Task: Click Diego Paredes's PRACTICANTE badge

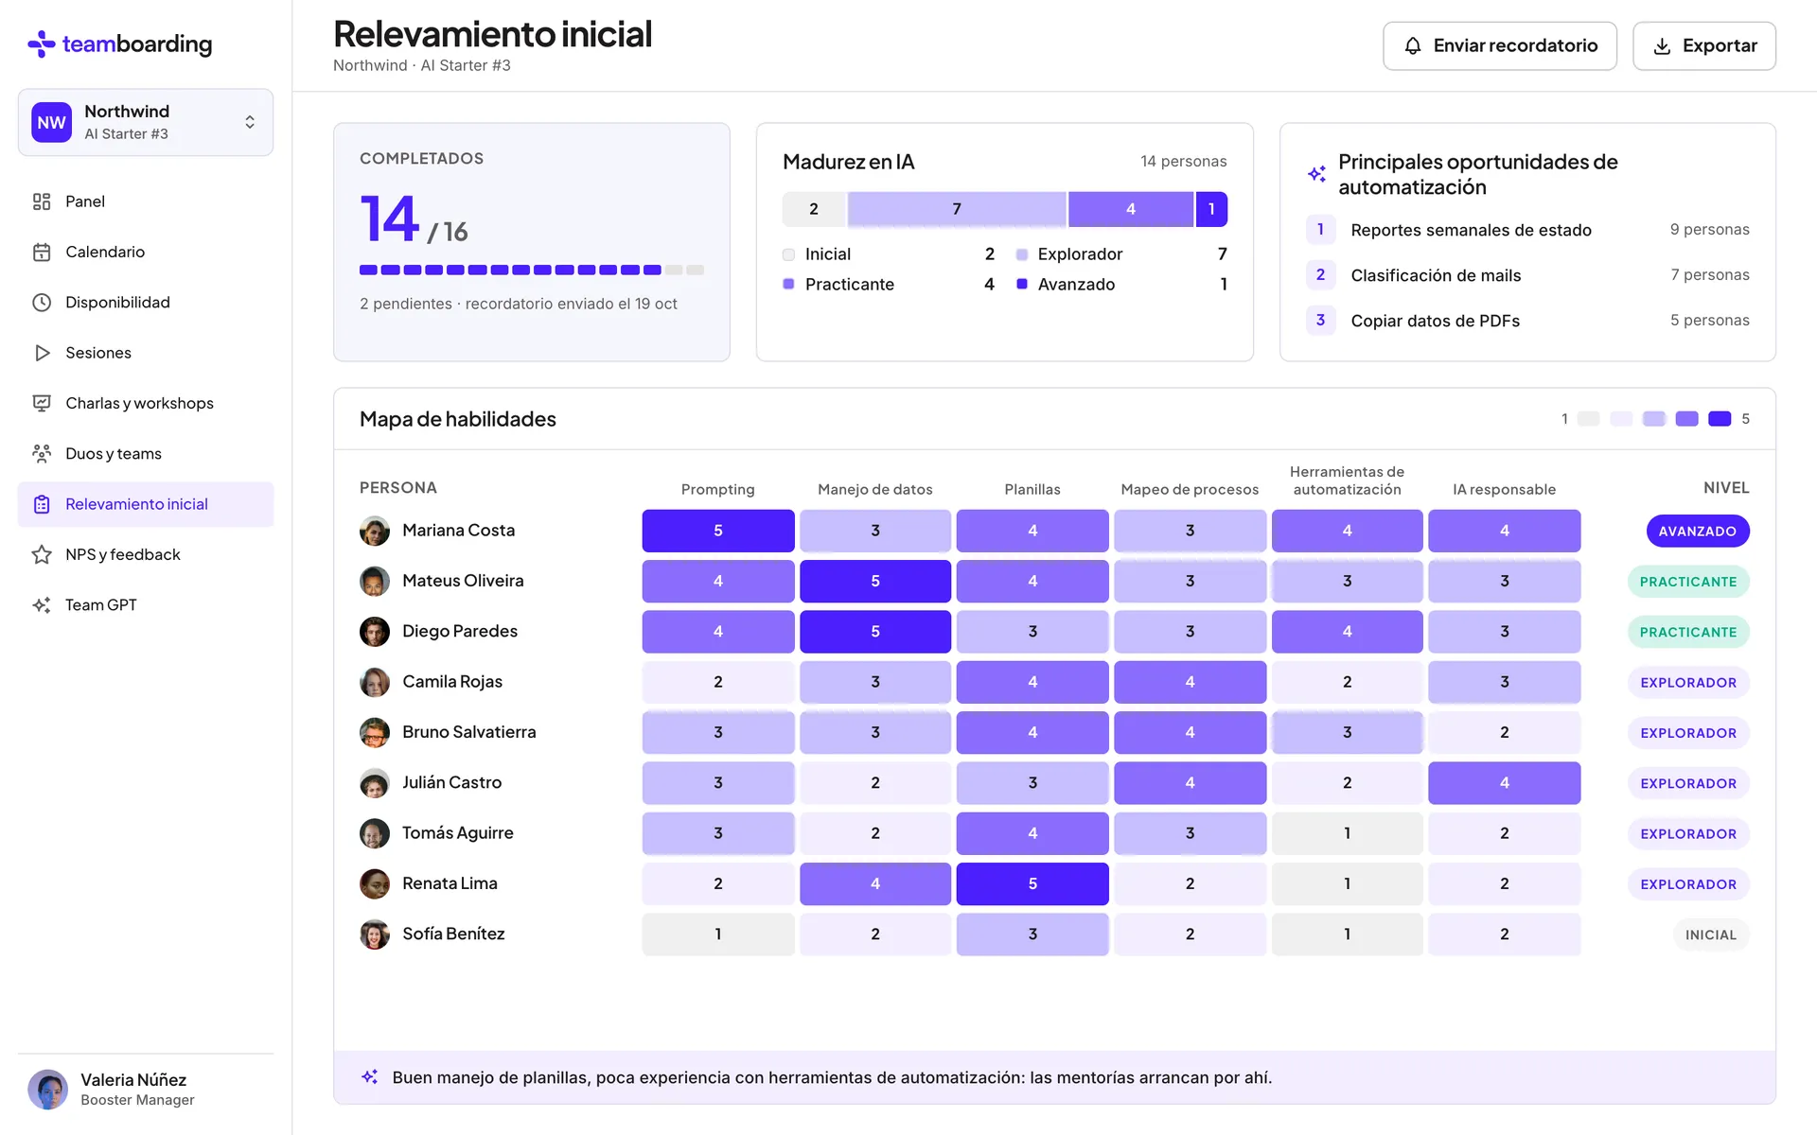Action: click(x=1688, y=632)
